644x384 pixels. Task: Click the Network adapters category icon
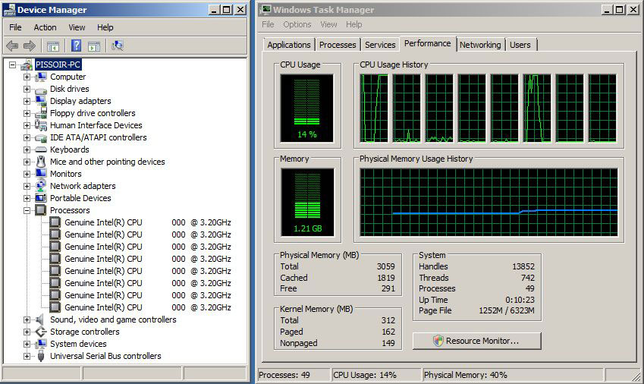point(41,186)
